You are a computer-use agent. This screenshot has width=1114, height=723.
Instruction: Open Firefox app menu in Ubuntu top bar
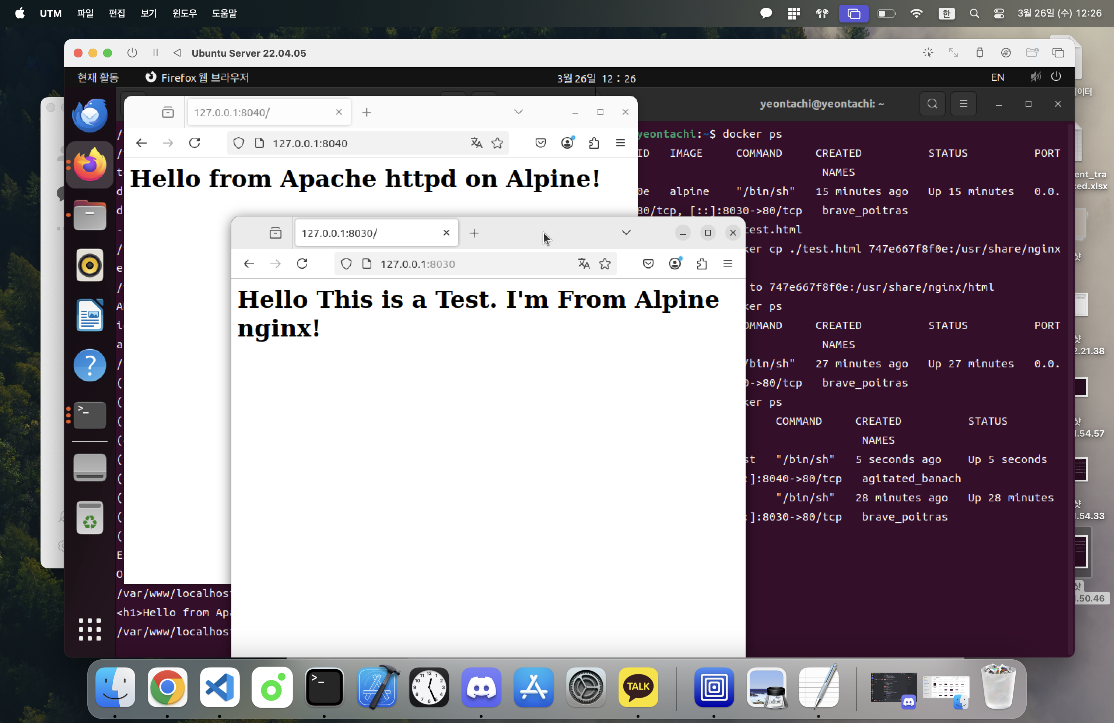coord(197,78)
